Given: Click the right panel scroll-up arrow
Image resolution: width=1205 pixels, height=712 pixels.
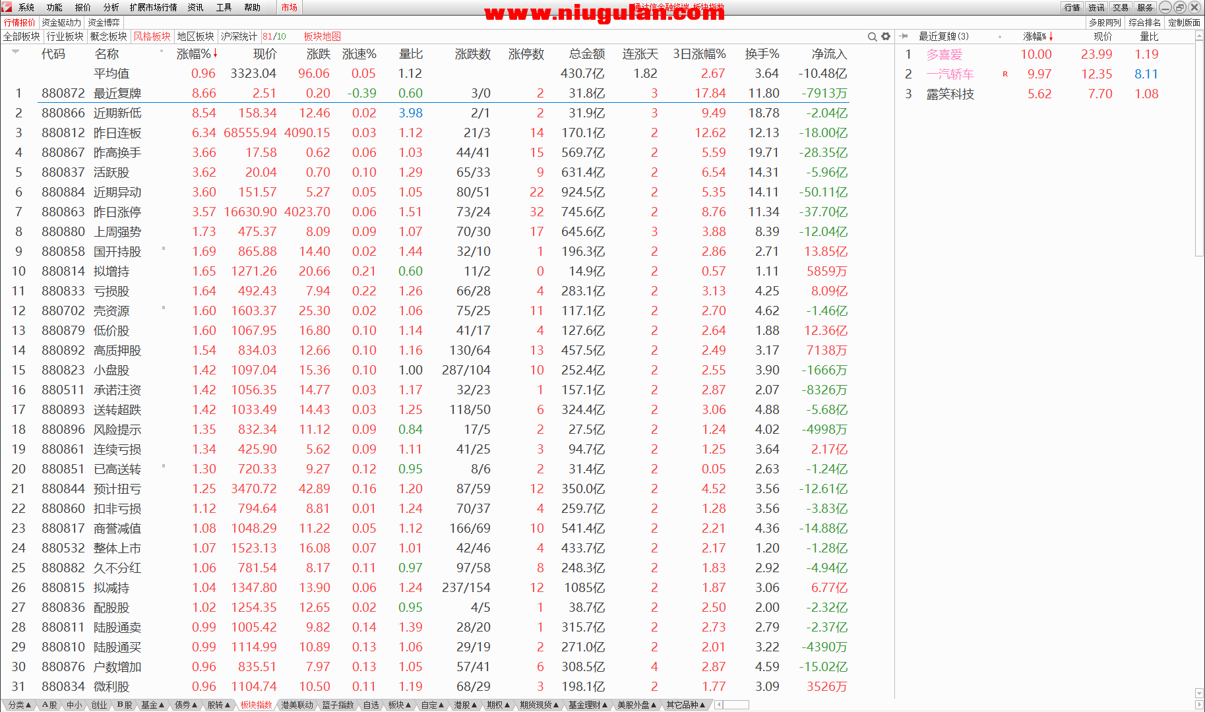Looking at the screenshot, I should (1199, 37).
